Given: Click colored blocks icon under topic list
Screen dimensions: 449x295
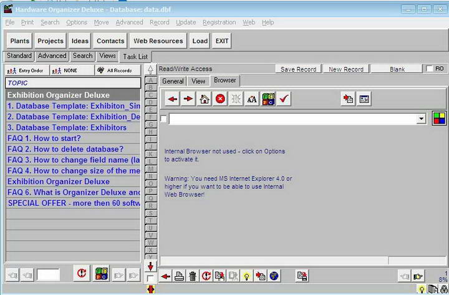Looking at the screenshot, I should point(102,273).
